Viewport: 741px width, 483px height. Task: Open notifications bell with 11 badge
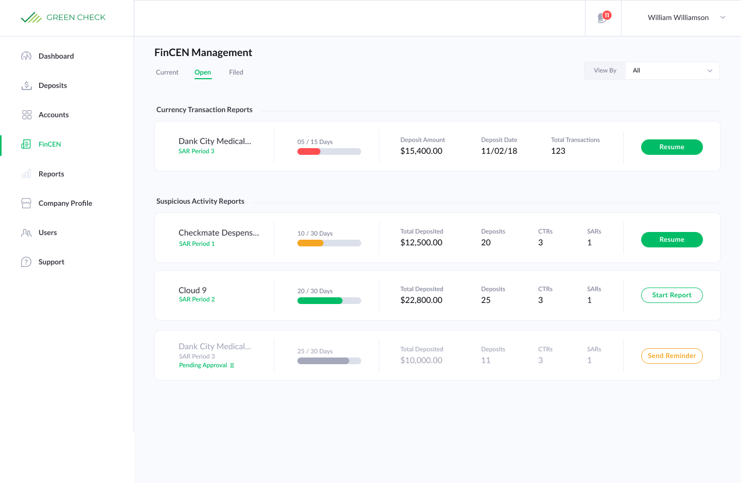tap(603, 18)
